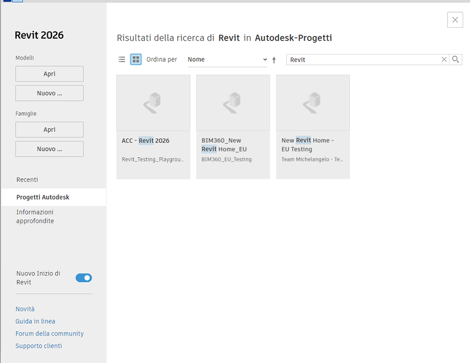Switch to list view icon

pos(122,59)
